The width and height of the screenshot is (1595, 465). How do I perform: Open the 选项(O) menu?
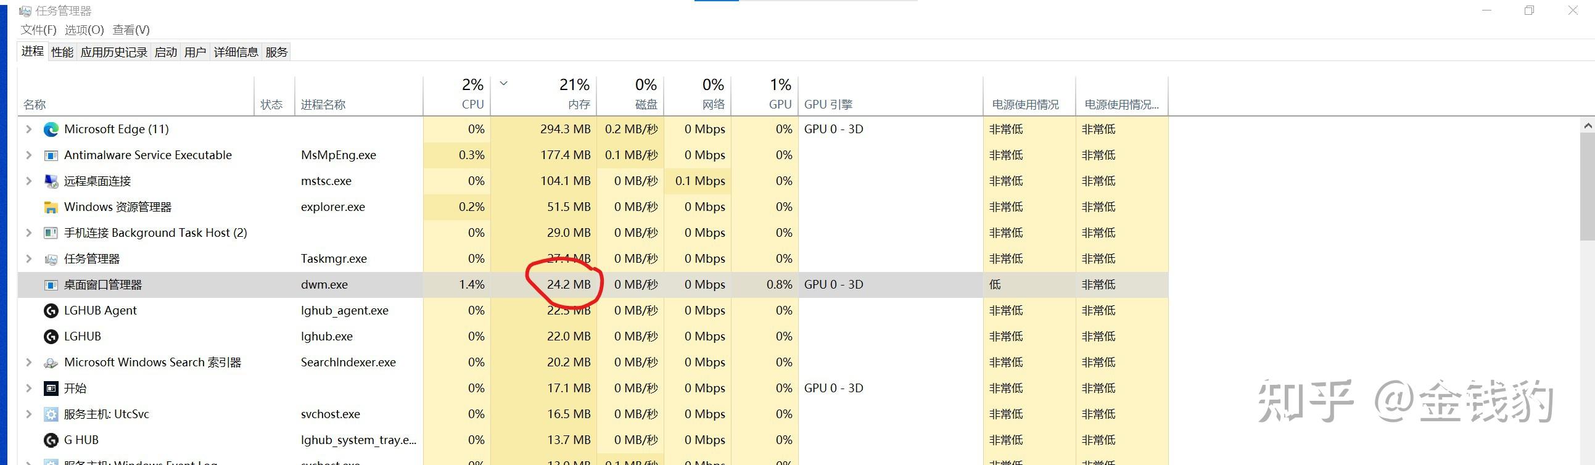pos(84,30)
